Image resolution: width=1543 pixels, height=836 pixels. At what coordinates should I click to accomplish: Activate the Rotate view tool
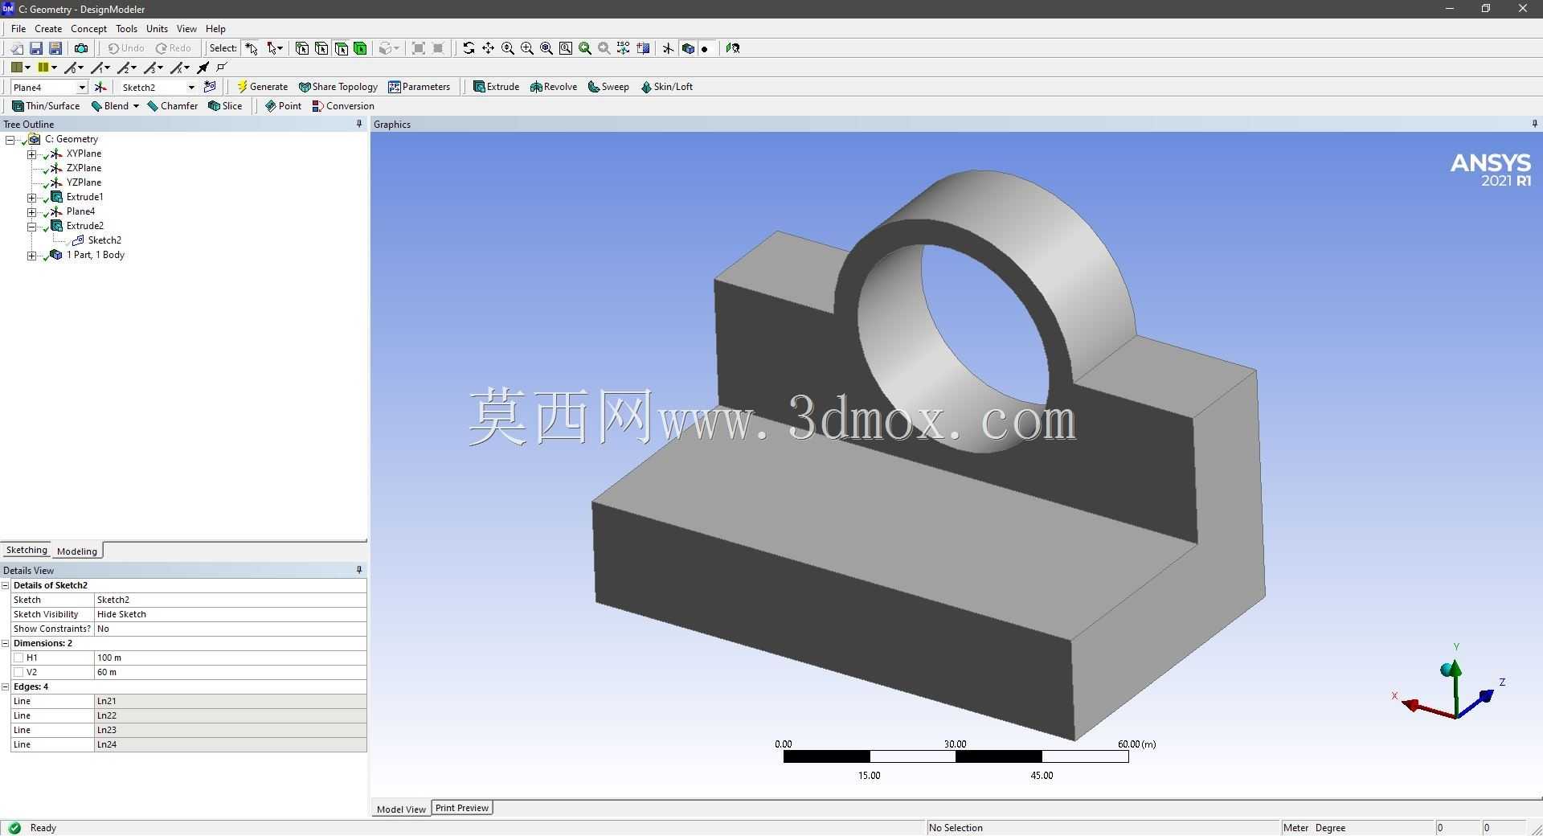point(469,48)
